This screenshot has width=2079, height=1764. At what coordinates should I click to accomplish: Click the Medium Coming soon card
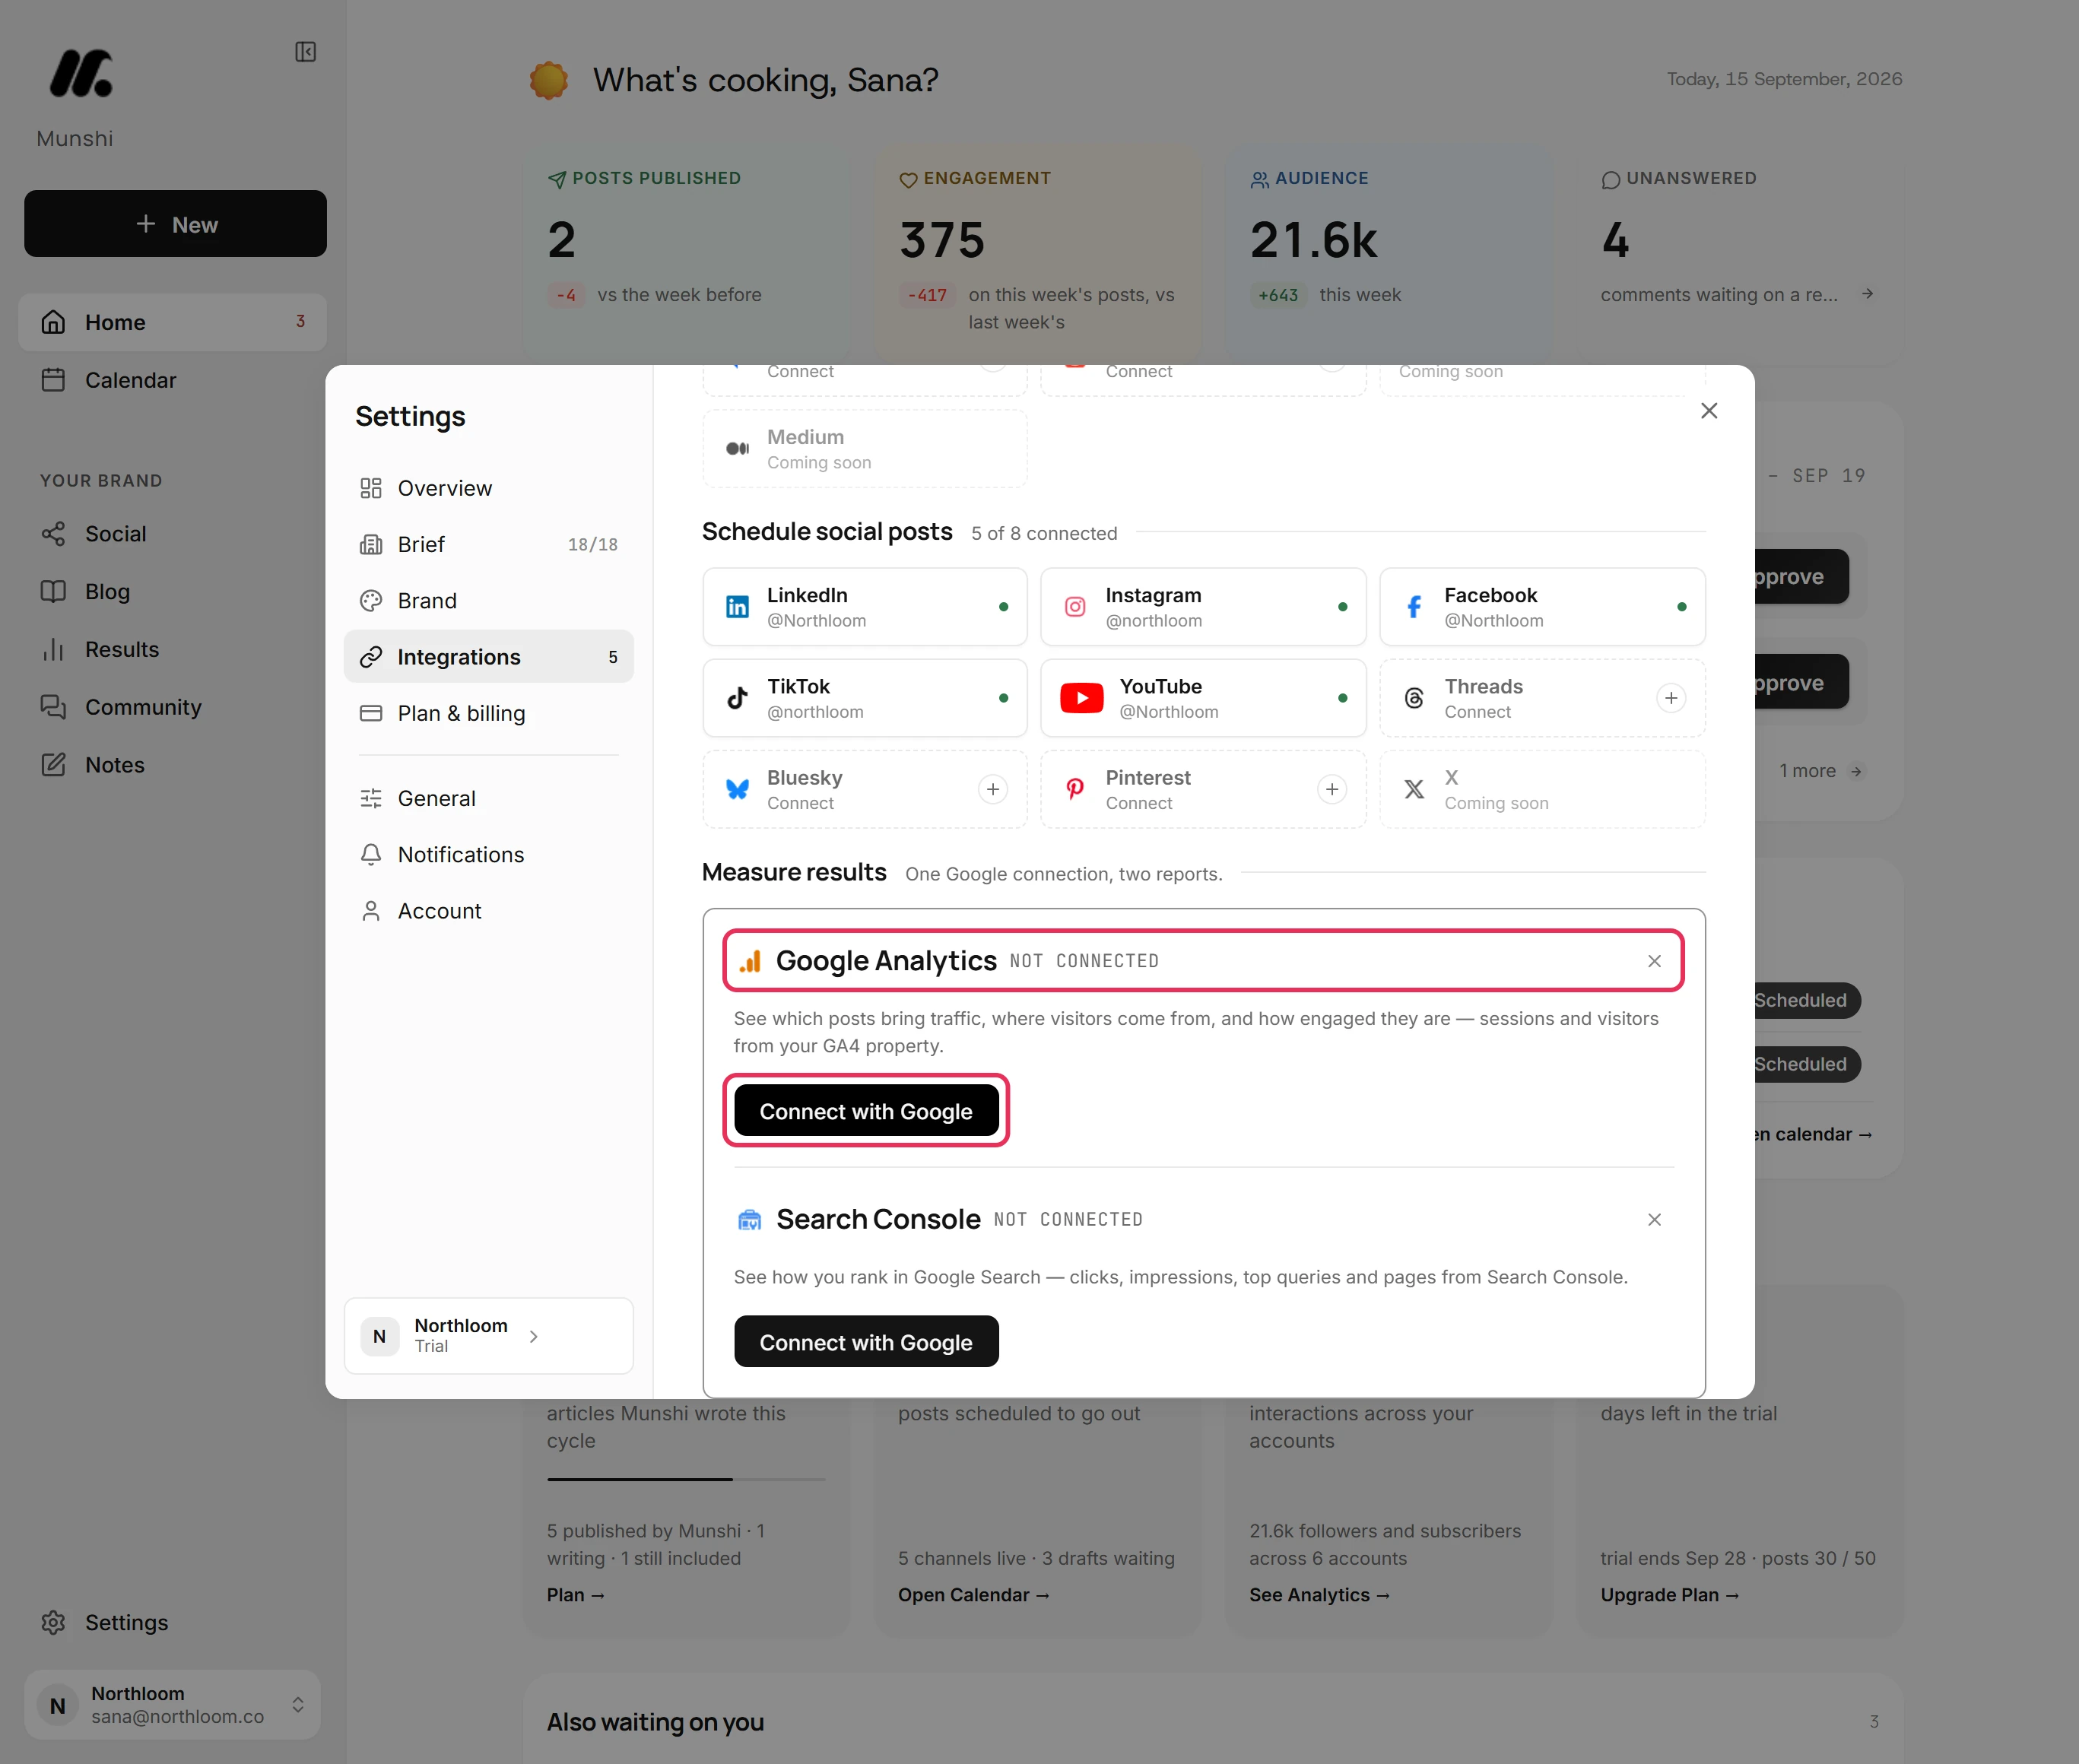point(864,449)
